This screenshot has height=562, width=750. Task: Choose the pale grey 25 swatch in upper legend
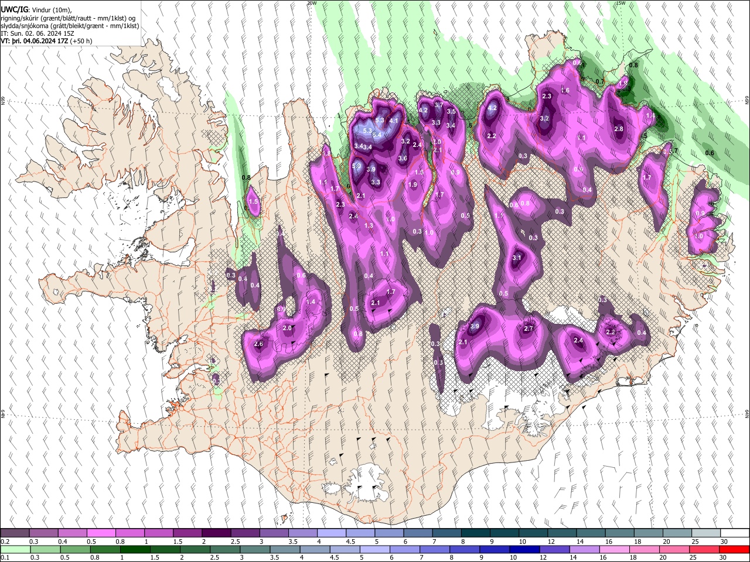pyautogui.click(x=705, y=533)
